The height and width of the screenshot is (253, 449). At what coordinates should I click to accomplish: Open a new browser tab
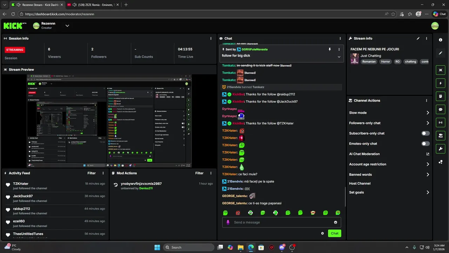(126, 5)
